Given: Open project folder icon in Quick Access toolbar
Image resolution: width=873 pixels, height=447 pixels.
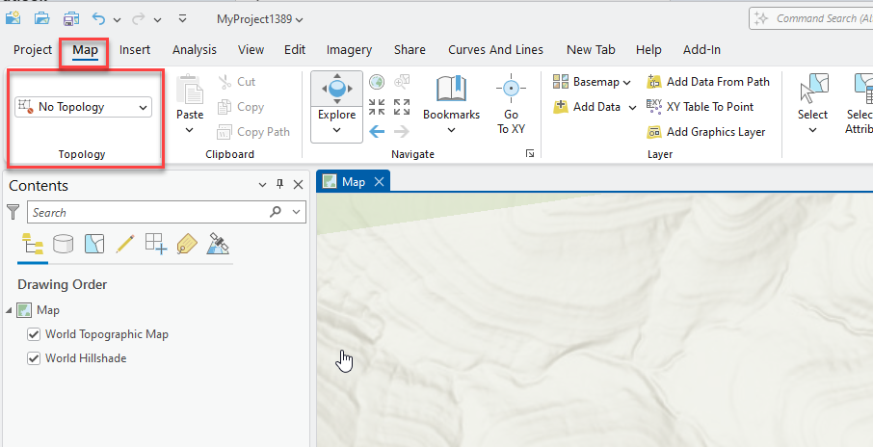Looking at the screenshot, I should pos(42,18).
